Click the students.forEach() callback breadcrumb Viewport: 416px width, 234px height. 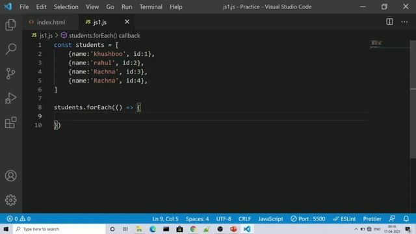coord(104,35)
